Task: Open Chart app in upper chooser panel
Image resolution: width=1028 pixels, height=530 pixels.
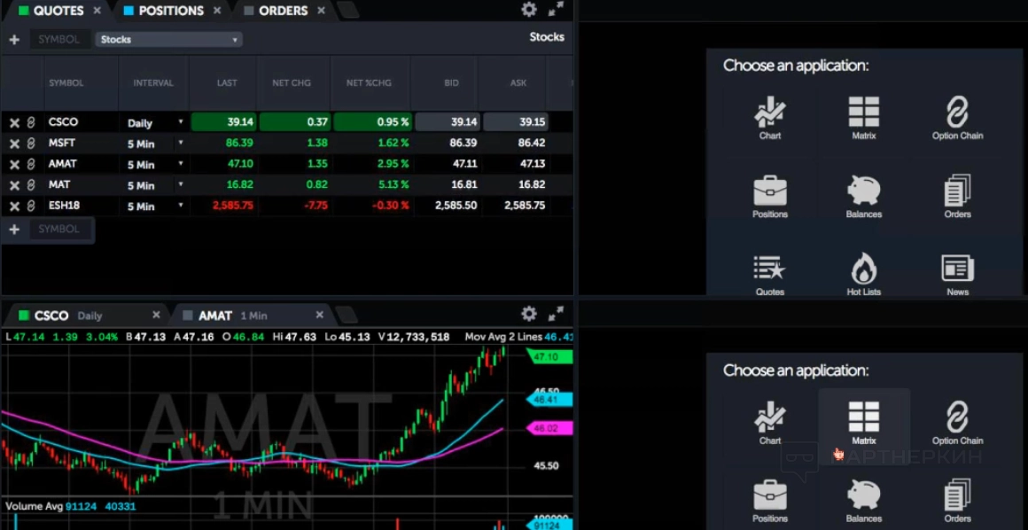Action: coord(770,118)
